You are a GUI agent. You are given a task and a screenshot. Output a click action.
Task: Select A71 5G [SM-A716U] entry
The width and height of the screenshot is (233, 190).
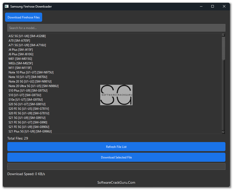[27, 45]
